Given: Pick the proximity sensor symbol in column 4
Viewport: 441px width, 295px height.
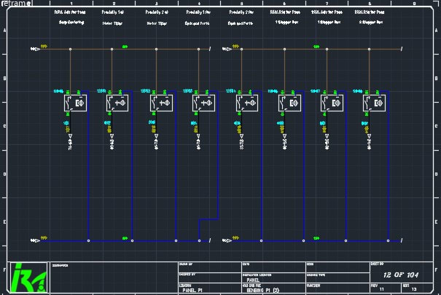Looking at the screenshot, I should (x=203, y=103).
